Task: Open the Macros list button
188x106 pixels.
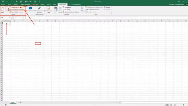Action: (6, 9)
